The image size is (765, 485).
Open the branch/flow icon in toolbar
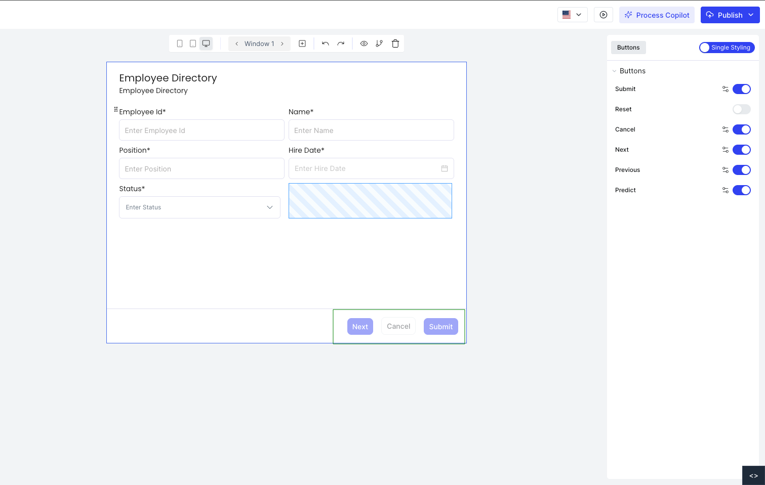tap(379, 43)
